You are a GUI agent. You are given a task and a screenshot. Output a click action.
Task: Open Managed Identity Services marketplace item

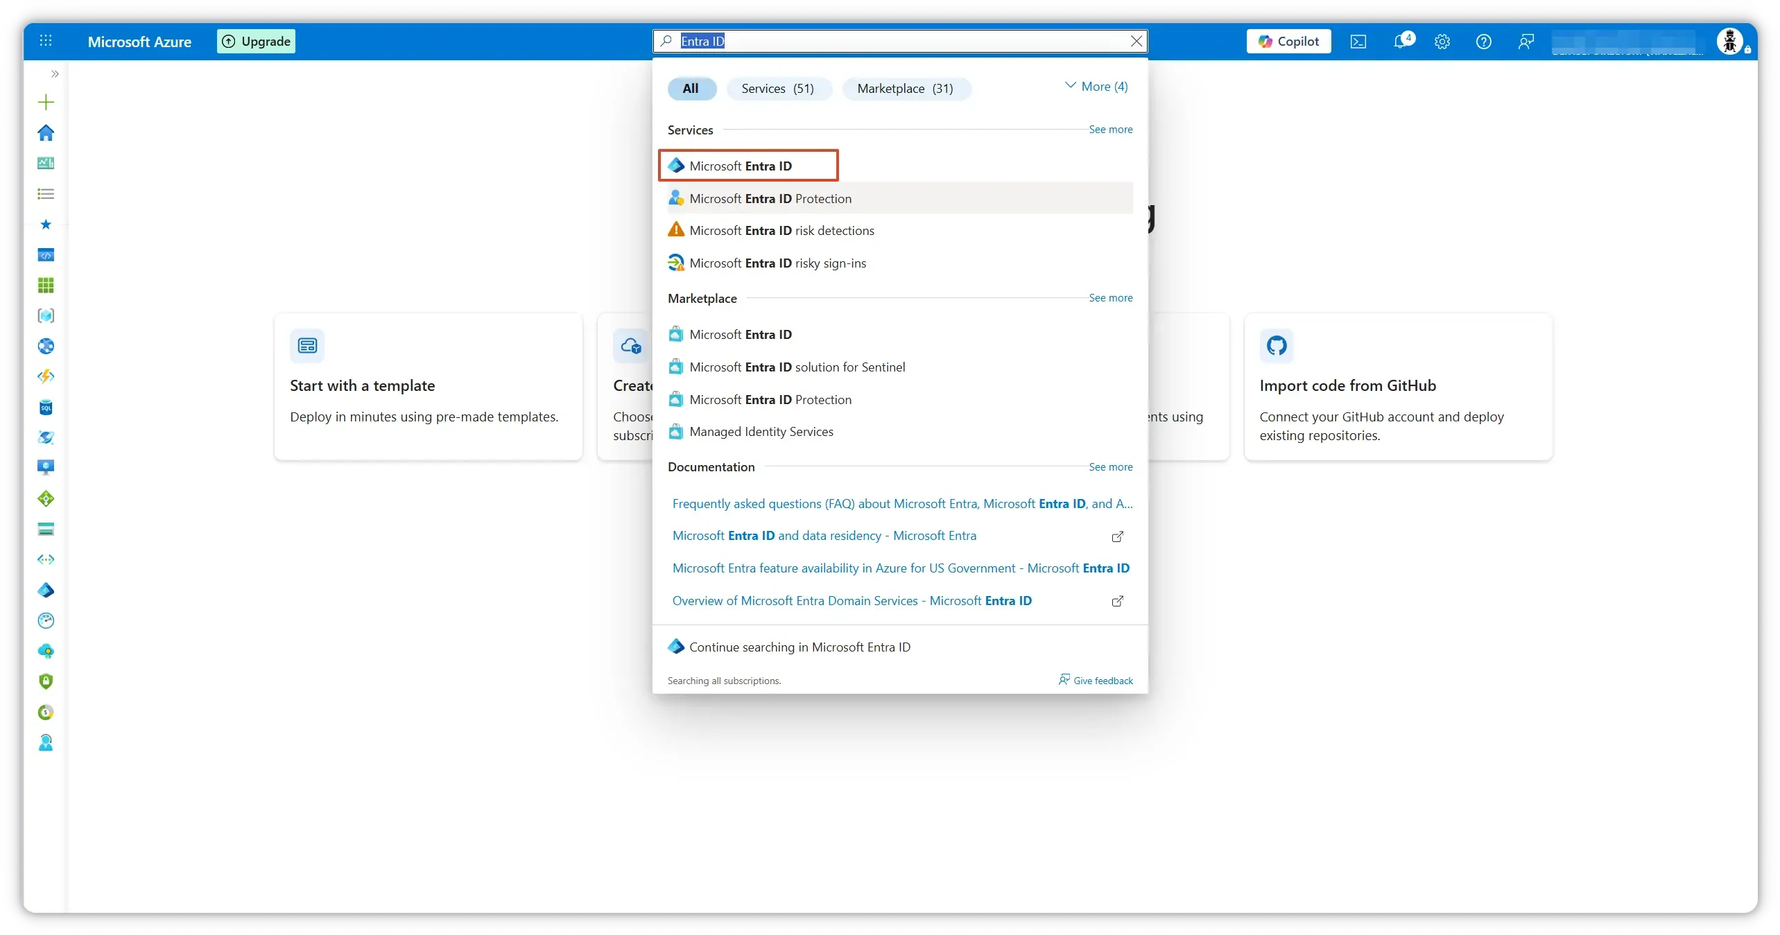[x=899, y=431]
